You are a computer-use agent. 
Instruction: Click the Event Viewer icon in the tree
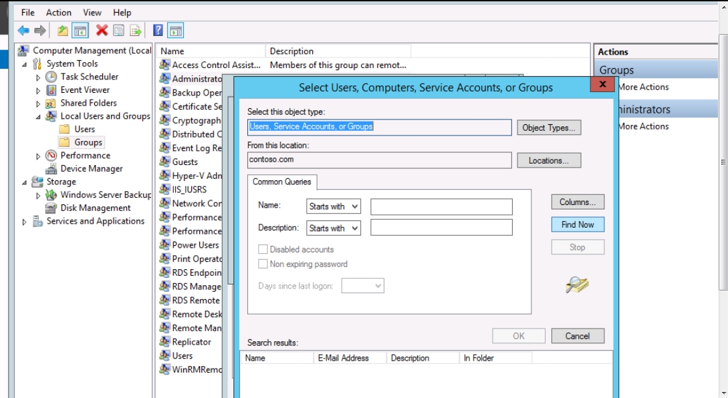coord(51,90)
